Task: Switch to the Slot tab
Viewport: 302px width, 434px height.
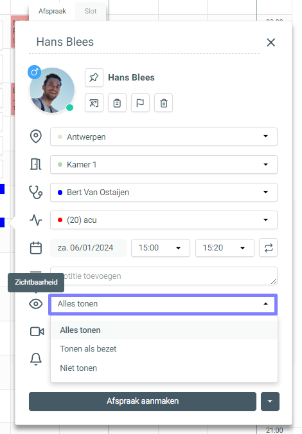Action: pos(91,11)
